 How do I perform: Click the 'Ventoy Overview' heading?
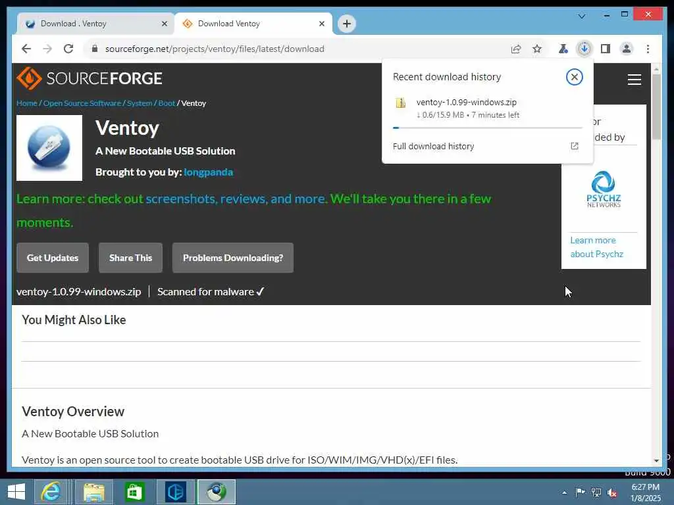(73, 412)
